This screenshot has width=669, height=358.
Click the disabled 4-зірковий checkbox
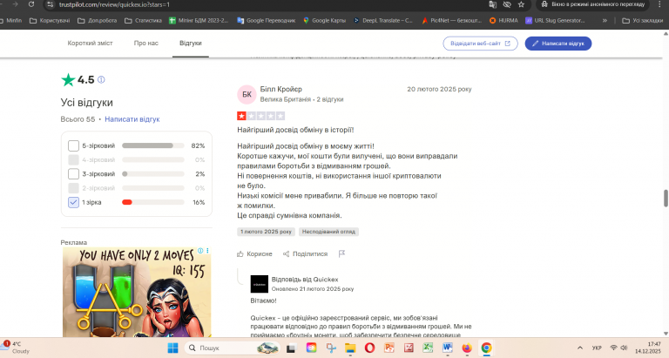73,160
